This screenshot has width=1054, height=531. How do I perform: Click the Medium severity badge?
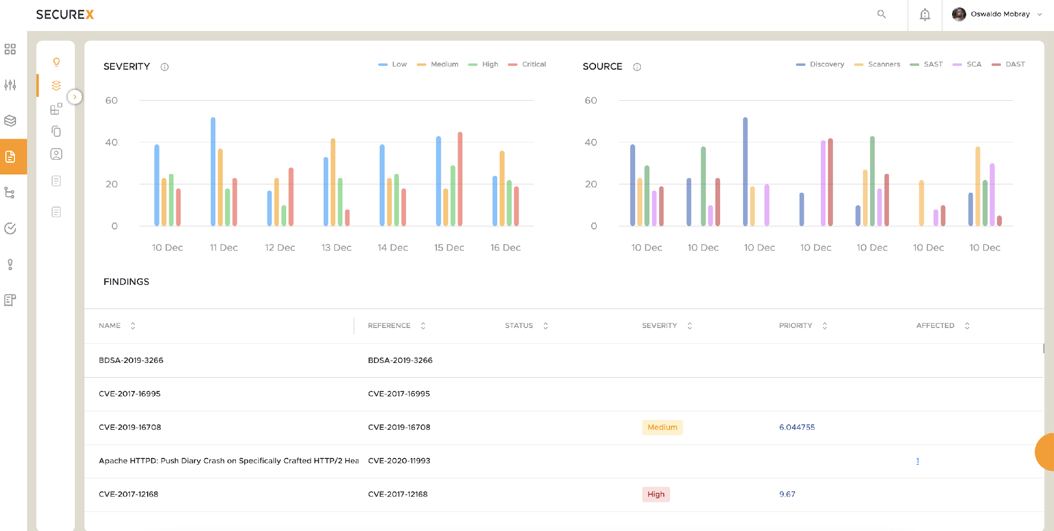click(x=662, y=427)
